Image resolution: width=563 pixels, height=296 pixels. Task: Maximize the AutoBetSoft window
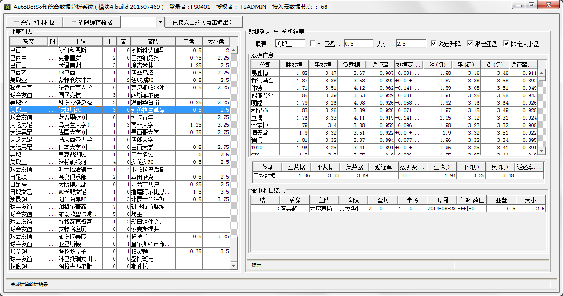pyautogui.click(x=531, y=5)
